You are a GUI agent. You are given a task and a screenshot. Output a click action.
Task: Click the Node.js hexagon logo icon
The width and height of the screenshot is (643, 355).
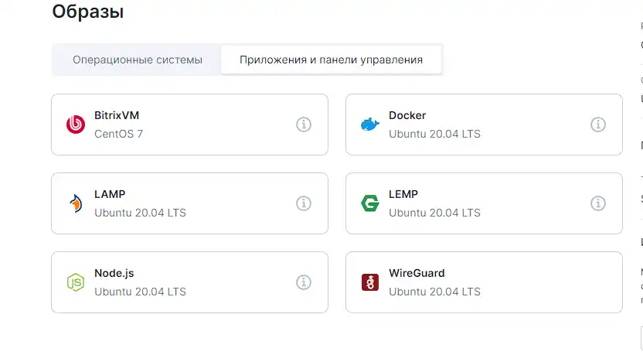pyautogui.click(x=76, y=282)
